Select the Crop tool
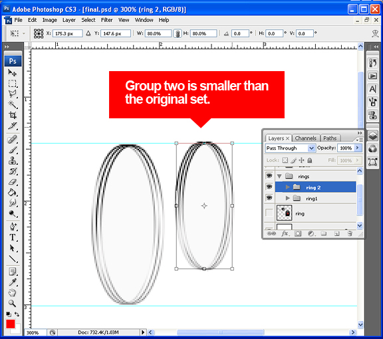The height and width of the screenshot is (339, 383). (x=13, y=115)
